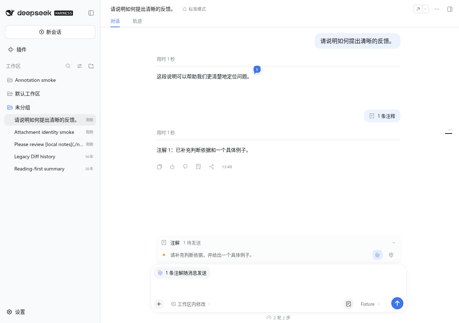Expand the 默认工作区 folder

[50, 94]
